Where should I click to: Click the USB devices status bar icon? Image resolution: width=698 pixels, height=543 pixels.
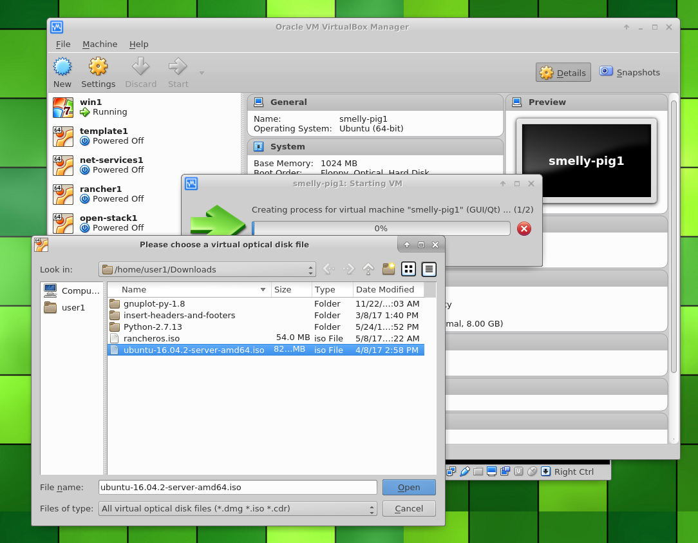click(465, 472)
